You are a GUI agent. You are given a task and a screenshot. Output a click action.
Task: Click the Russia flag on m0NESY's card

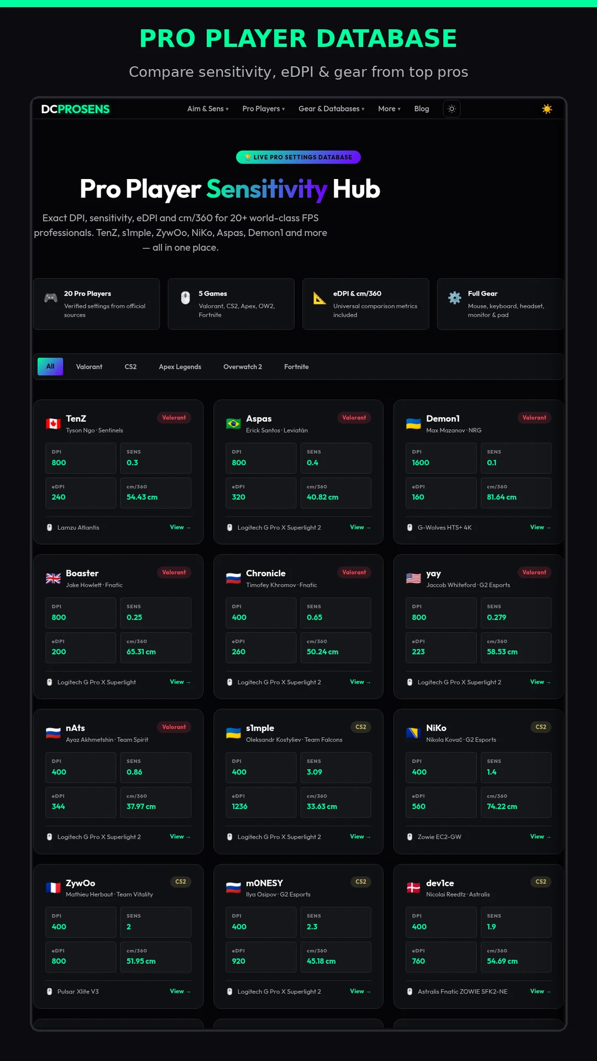(233, 888)
